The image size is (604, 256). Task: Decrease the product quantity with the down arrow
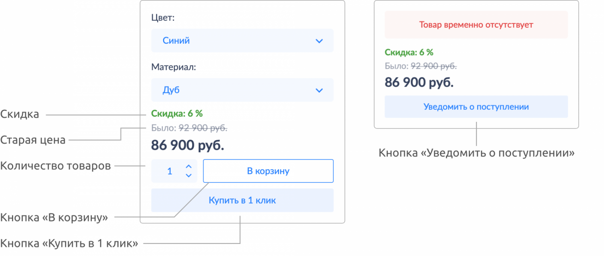pos(188,176)
